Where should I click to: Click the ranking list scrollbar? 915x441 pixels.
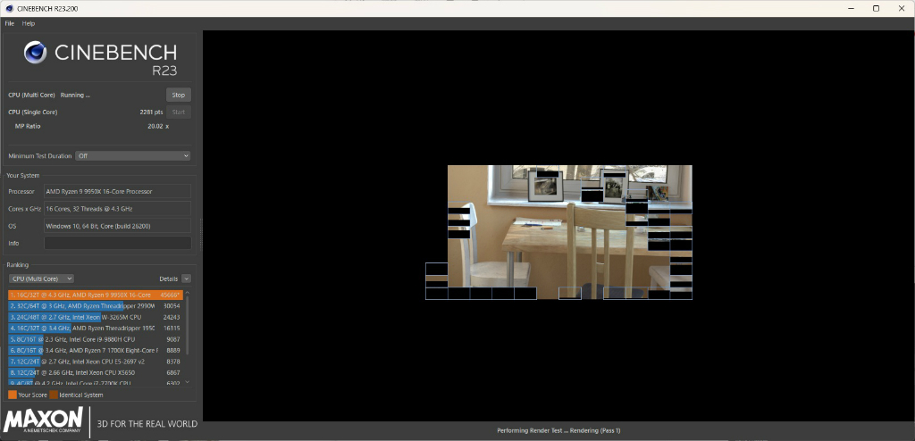click(188, 326)
